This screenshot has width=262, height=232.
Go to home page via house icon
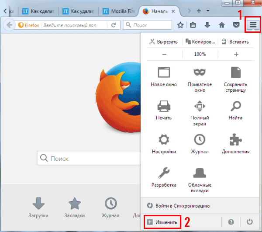coord(222,25)
